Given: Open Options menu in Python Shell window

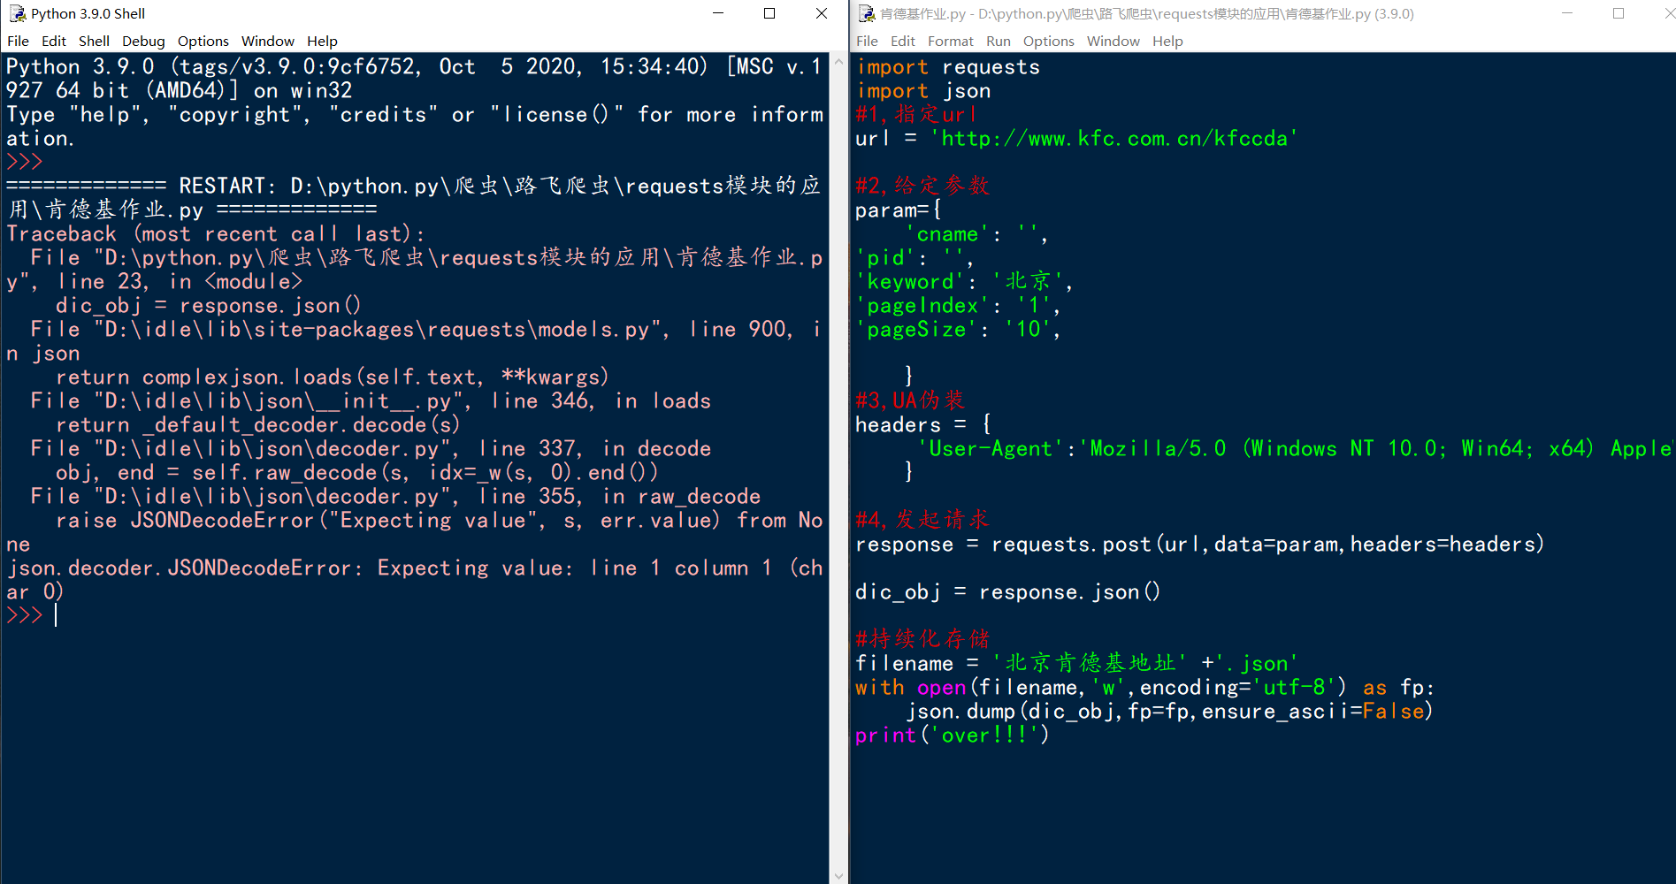Looking at the screenshot, I should [x=203, y=41].
